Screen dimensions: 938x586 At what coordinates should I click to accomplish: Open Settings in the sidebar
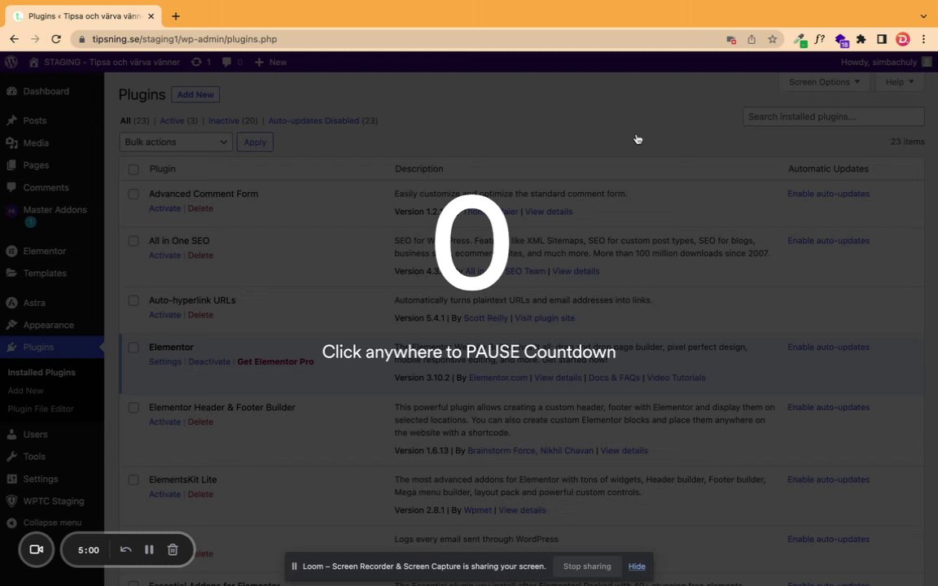point(40,479)
